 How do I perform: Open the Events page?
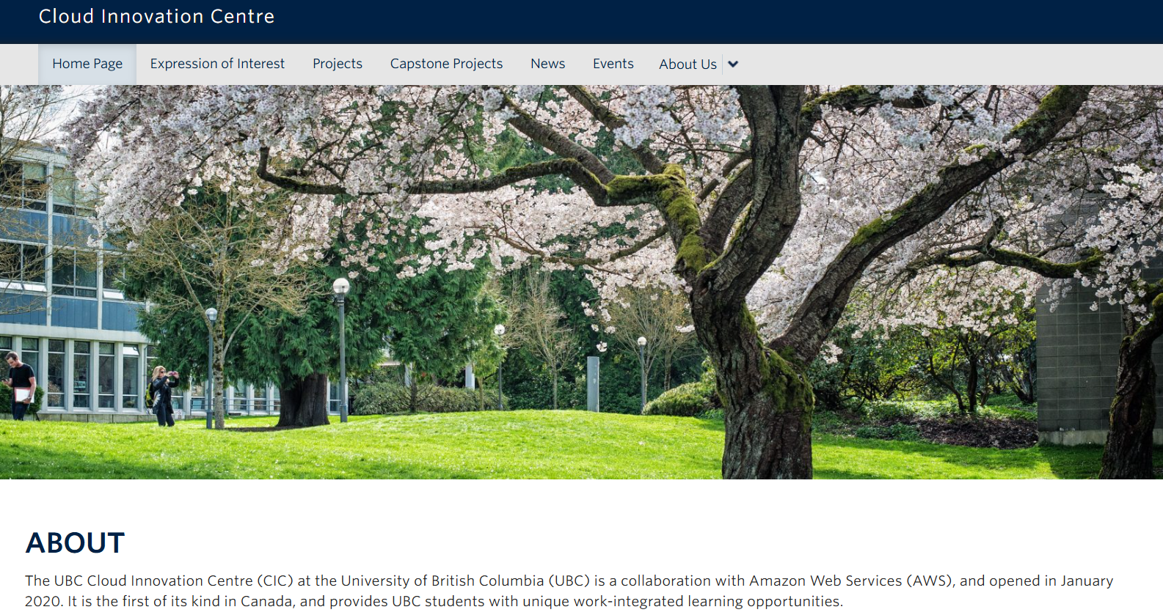click(613, 64)
